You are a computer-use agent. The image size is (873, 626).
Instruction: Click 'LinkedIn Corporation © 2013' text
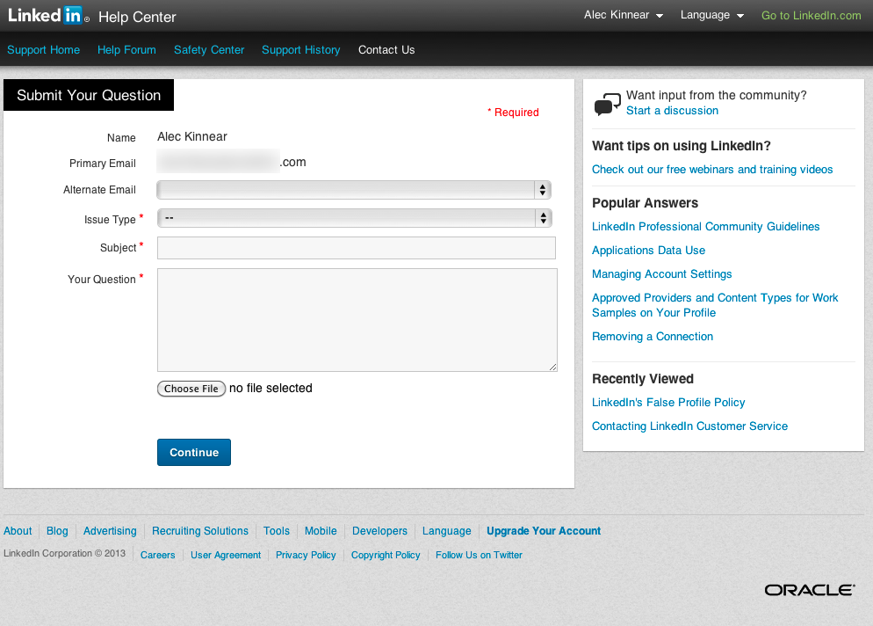coord(65,554)
